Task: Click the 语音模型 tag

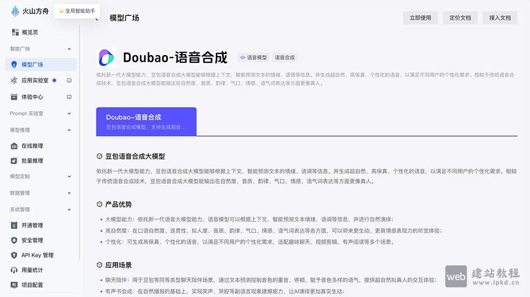Action: click(x=253, y=58)
